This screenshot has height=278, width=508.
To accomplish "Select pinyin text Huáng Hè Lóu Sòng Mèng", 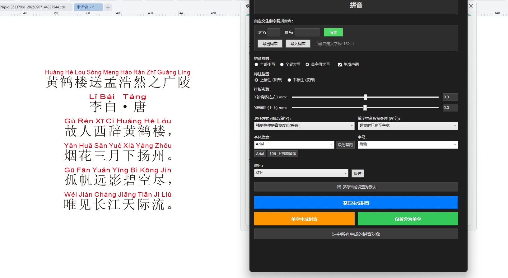I will pos(82,72).
